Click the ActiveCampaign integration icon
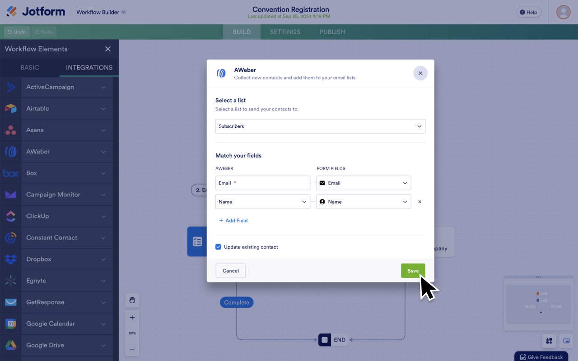 click(x=11, y=87)
